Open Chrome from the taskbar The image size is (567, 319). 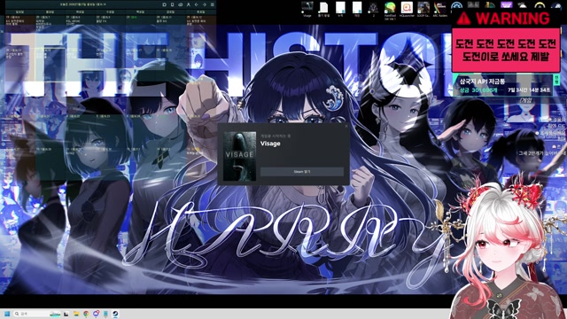pyautogui.click(x=86, y=314)
